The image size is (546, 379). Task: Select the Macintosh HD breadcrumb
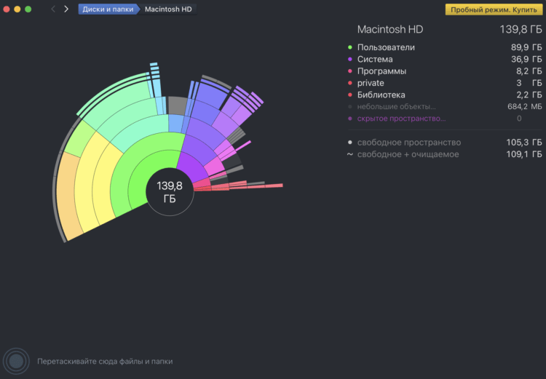[x=168, y=9]
